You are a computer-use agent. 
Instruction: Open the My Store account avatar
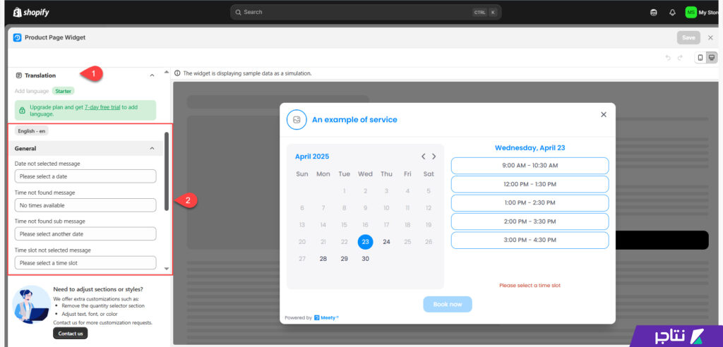(x=691, y=13)
